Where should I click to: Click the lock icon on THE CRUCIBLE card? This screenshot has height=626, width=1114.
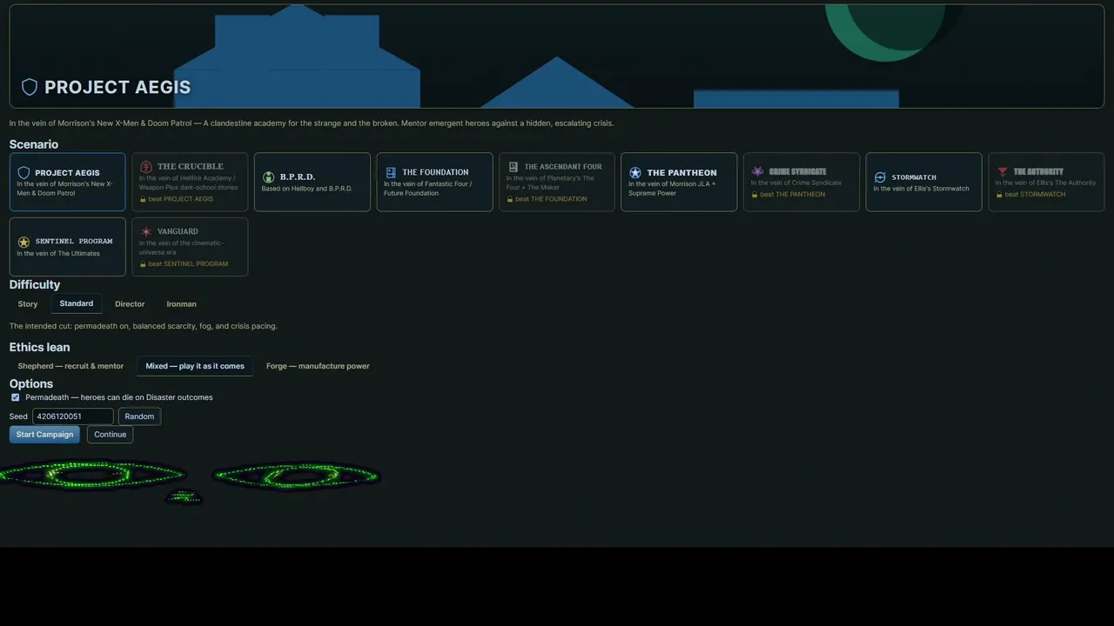tap(143, 199)
